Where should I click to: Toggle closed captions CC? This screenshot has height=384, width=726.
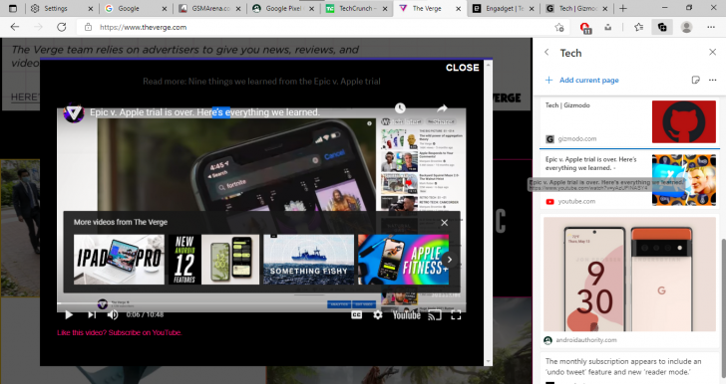point(357,315)
